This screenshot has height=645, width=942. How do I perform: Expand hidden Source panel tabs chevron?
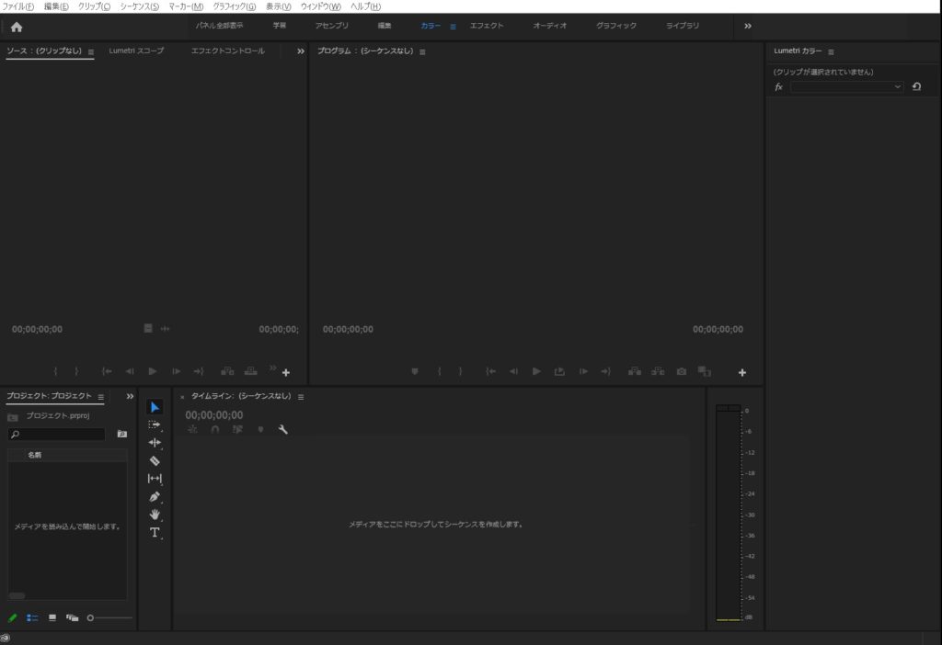point(300,51)
